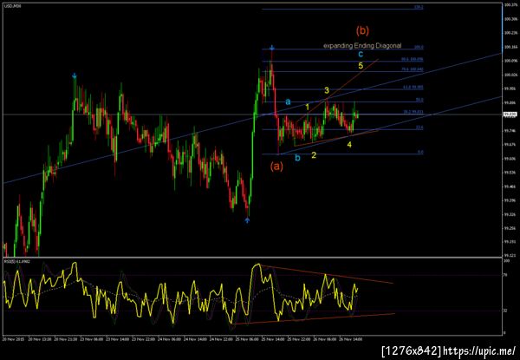Click the 23.6 Fibonacci level label
The image size is (520, 360).
[419, 128]
